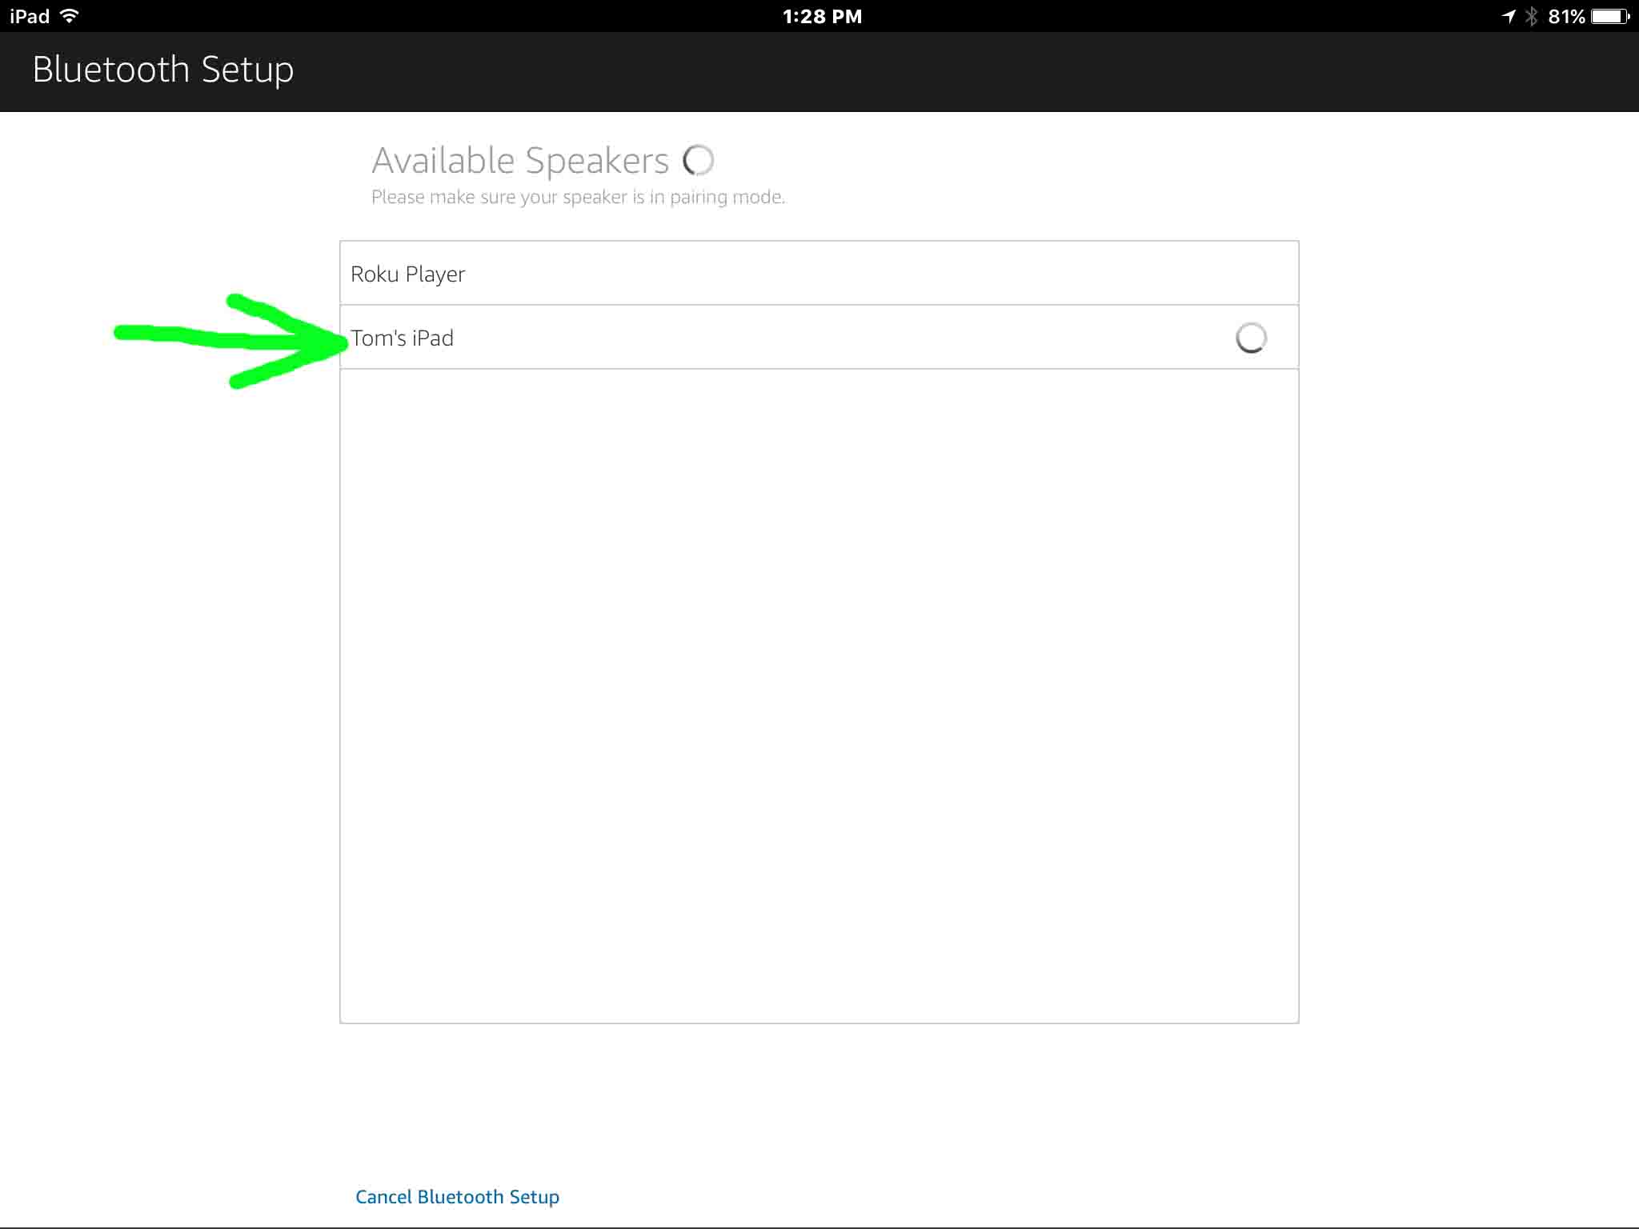Tap the location arrow status icon

pos(1509,16)
